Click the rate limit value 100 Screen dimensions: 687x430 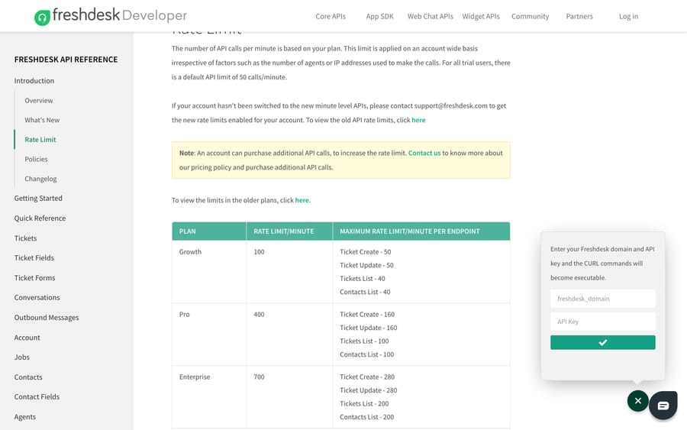[x=259, y=252]
